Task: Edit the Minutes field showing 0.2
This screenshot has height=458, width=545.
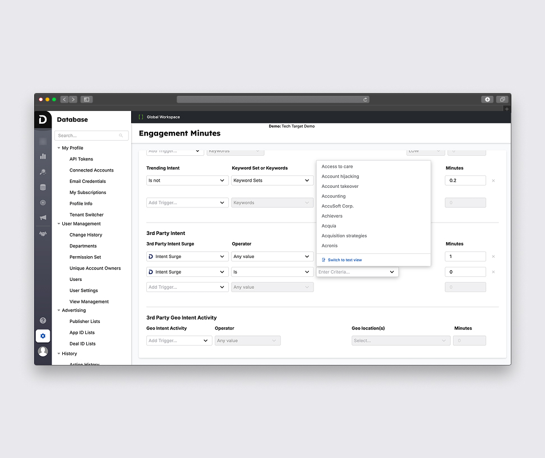Action: click(465, 181)
